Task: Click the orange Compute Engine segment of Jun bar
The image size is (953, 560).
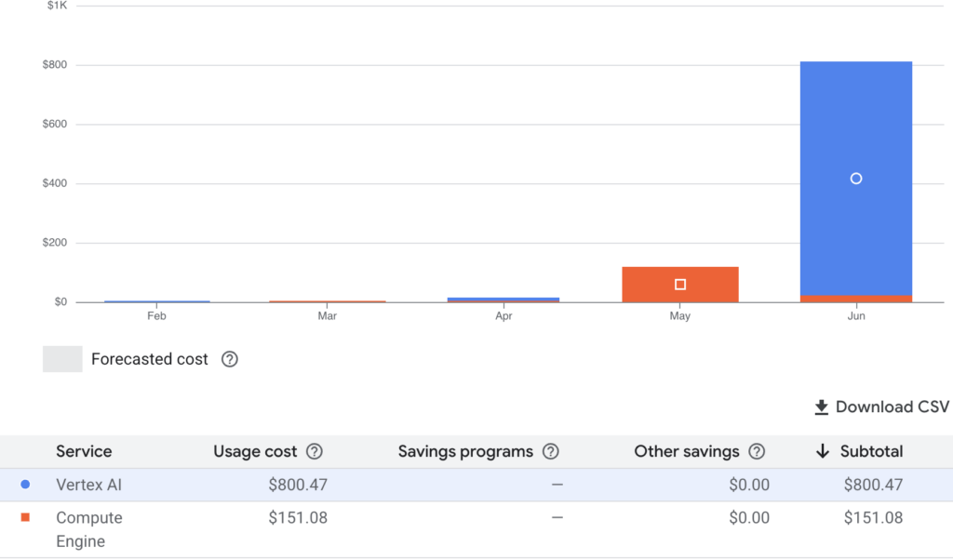Action: point(856,299)
